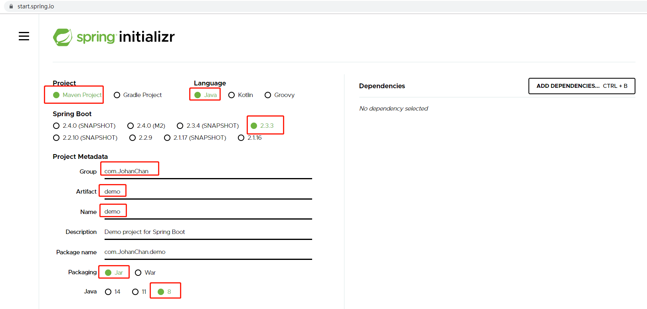Screen dimensions: 647x309
Task: Open the hamburger menu icon
Action: 24,36
